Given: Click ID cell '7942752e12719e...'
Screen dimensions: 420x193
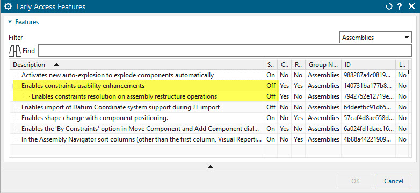Looking at the screenshot, I should (368, 96).
